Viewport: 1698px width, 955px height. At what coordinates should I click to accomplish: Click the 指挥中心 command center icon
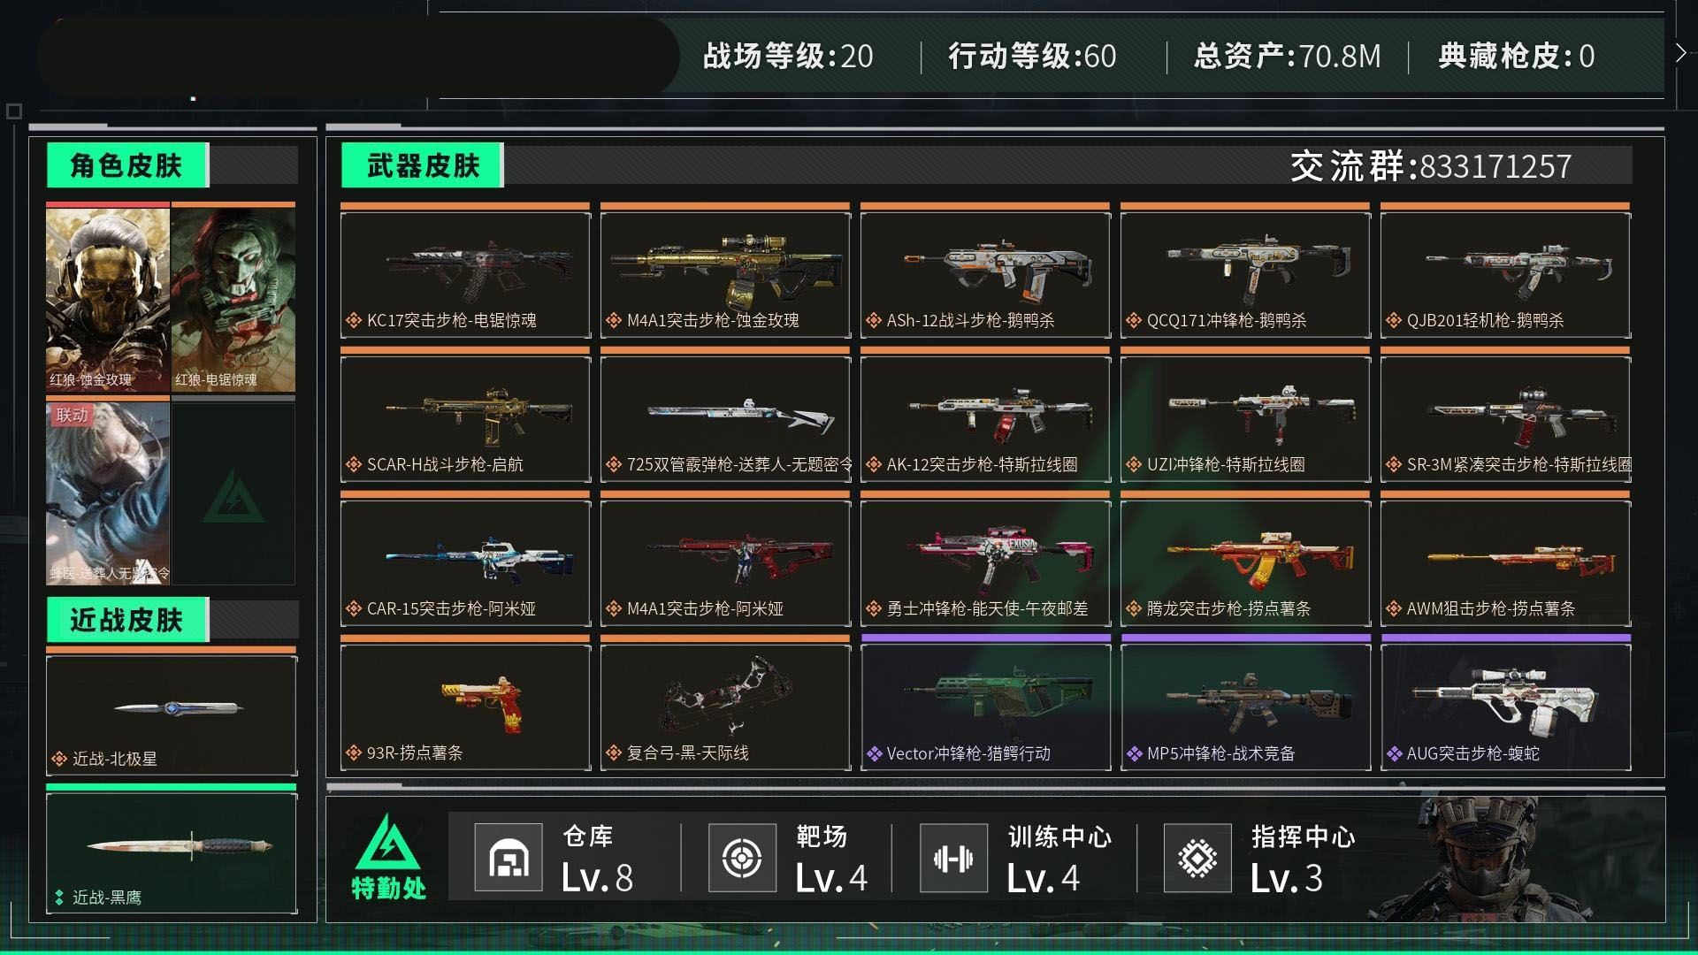tap(1197, 857)
